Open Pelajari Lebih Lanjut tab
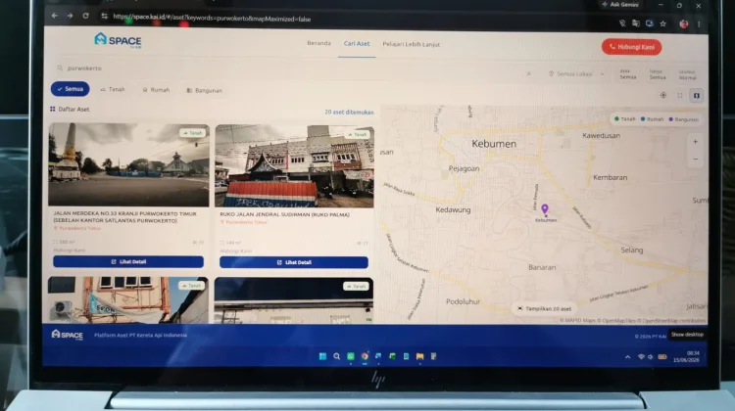The height and width of the screenshot is (411, 735). pos(411,44)
